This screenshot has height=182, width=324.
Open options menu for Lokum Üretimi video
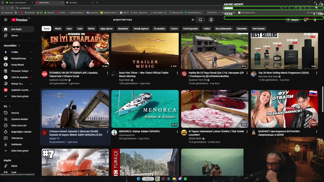247,132
